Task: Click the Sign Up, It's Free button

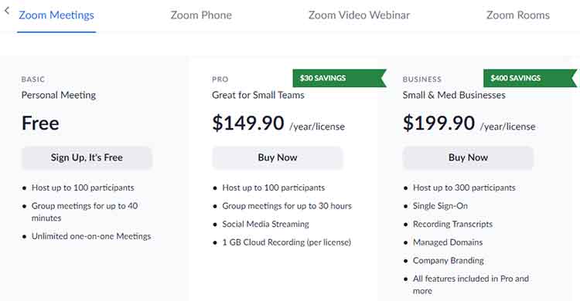Action: (x=87, y=157)
